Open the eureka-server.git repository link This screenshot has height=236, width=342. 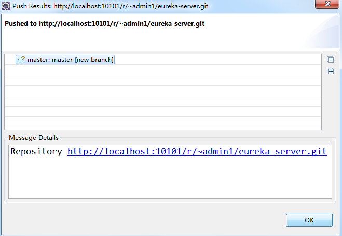[197, 151]
